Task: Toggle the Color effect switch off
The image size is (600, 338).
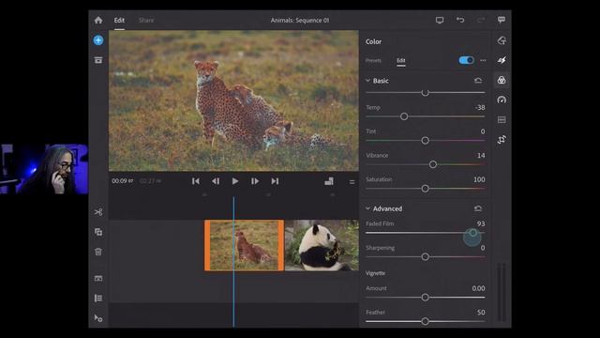Action: [x=466, y=60]
